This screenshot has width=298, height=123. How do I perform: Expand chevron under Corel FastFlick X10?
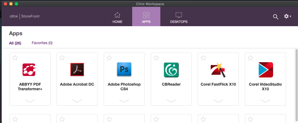point(218,101)
